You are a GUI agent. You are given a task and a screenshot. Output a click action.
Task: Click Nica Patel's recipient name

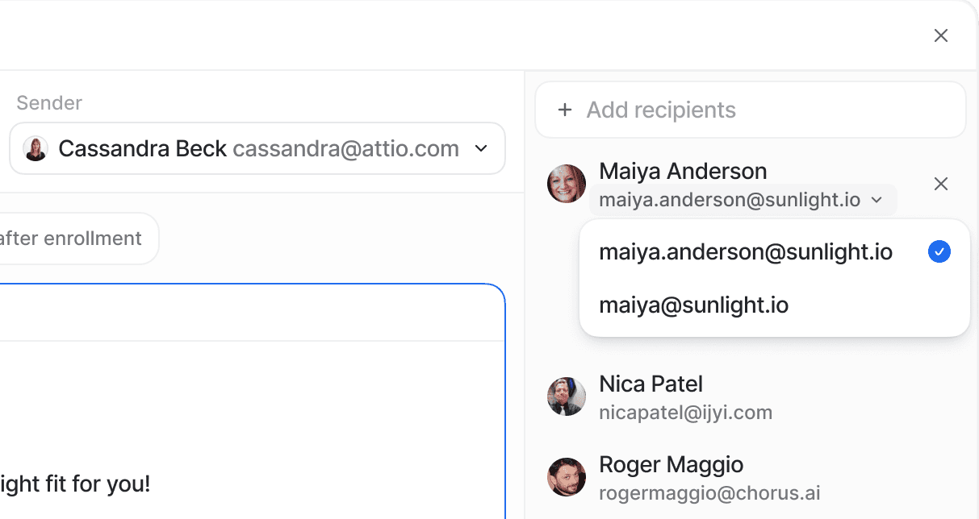651,384
